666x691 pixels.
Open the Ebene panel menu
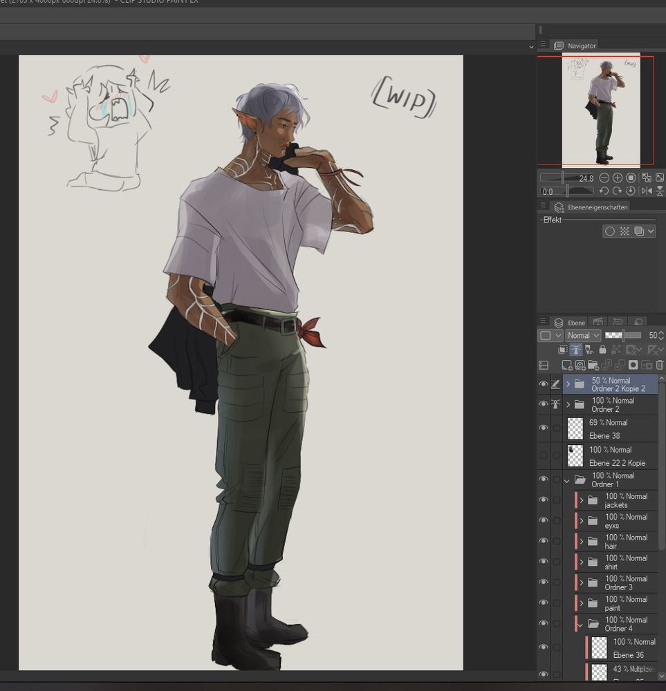(x=544, y=321)
